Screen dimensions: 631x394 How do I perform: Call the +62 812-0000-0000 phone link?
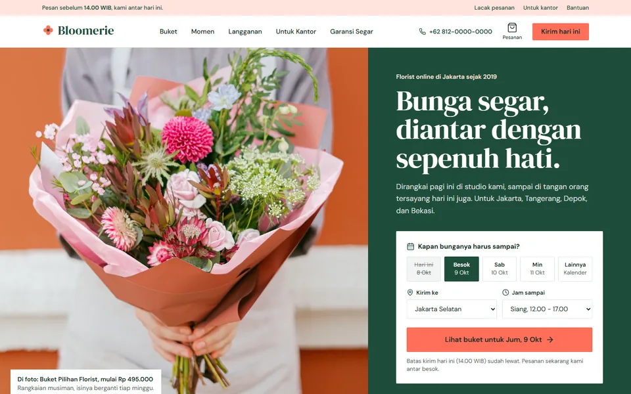click(x=456, y=32)
